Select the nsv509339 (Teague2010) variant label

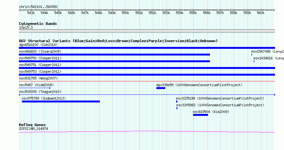pos(40,92)
